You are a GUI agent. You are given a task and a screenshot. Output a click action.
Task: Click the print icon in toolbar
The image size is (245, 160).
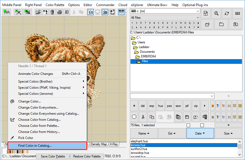[59, 12]
